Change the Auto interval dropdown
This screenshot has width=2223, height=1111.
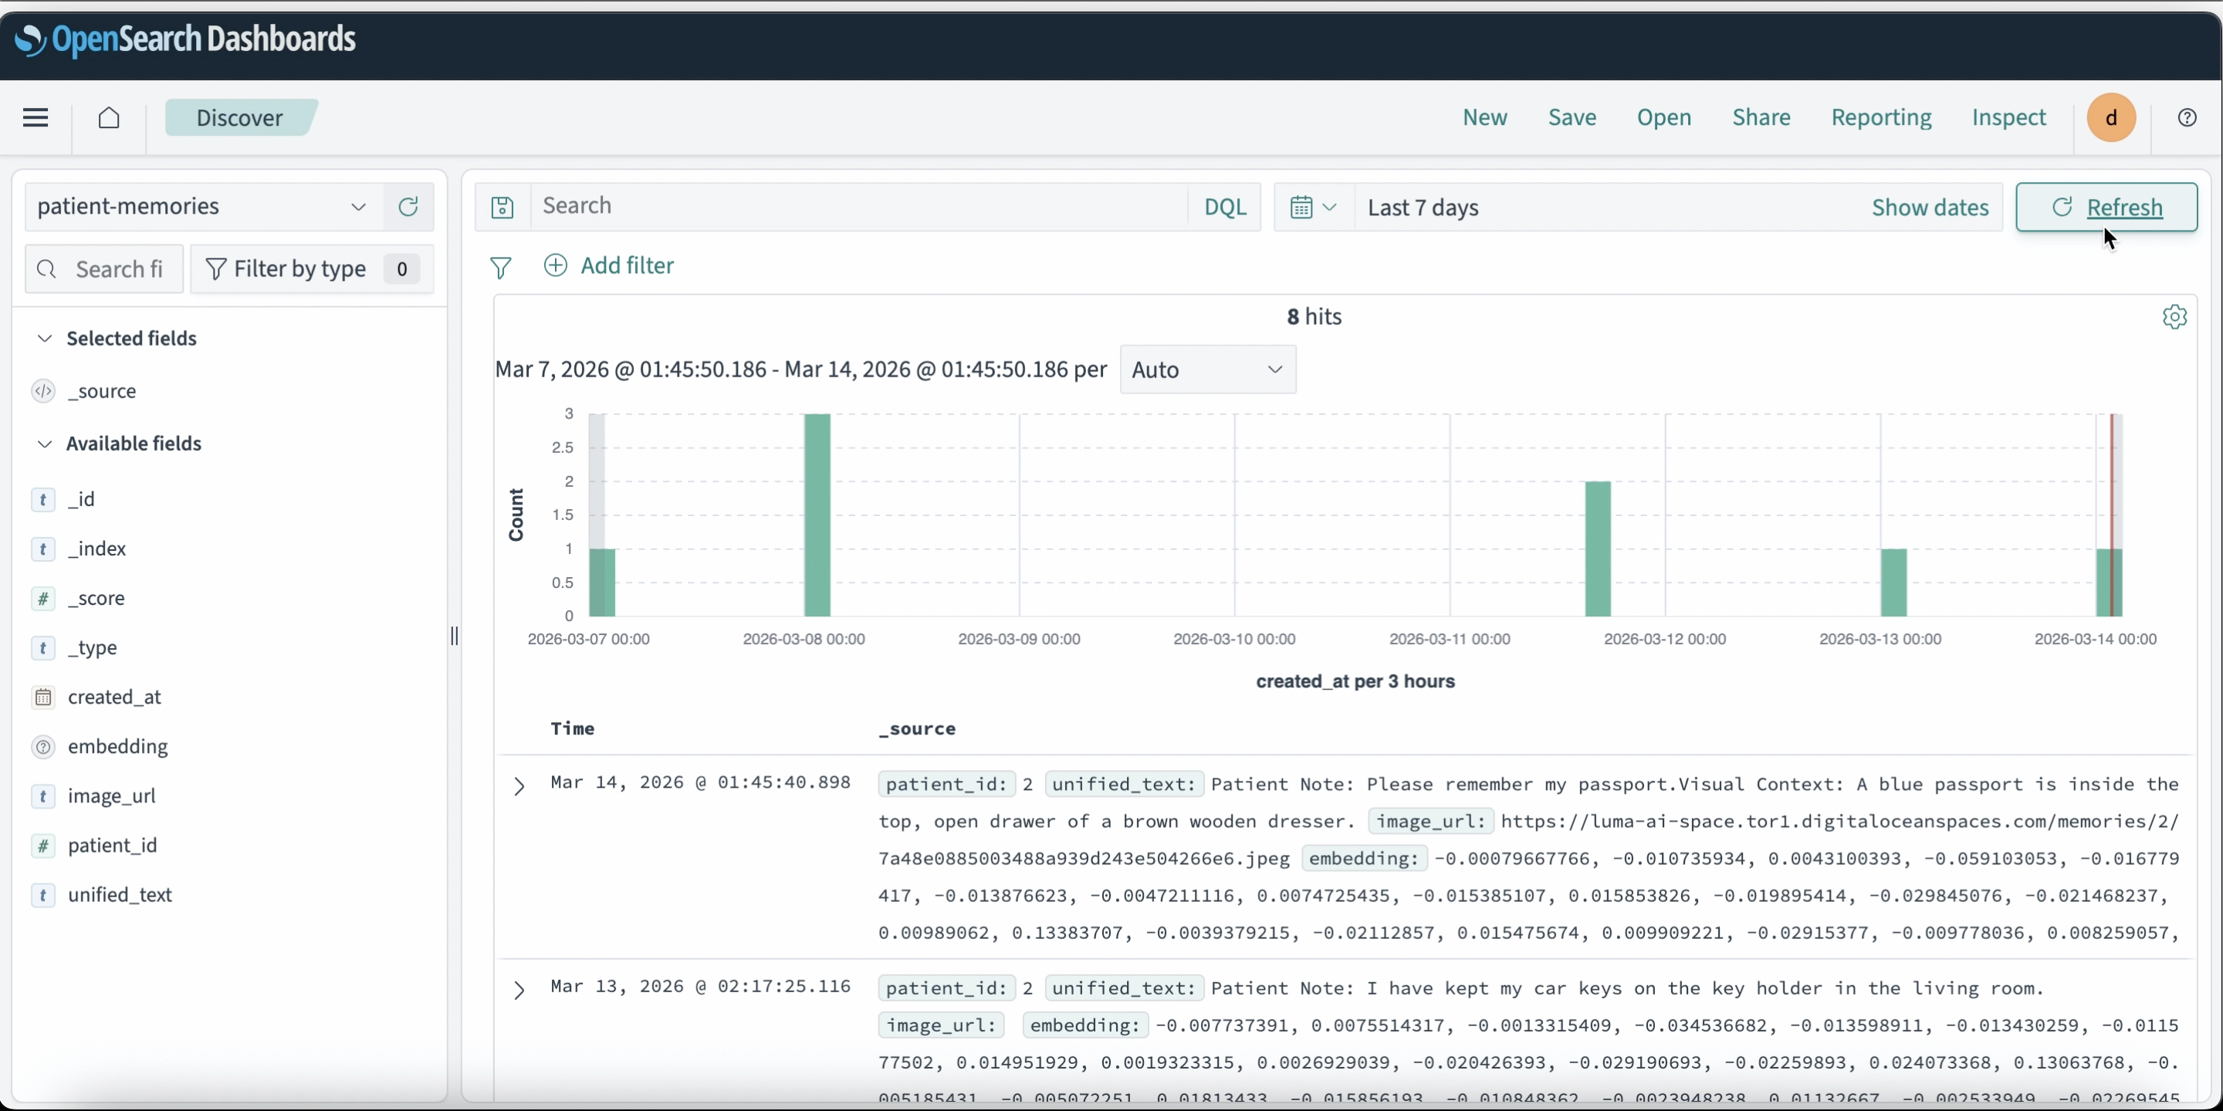[1206, 370]
